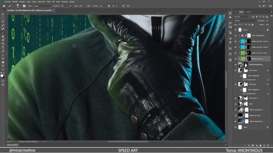The image size is (273, 153).
Task: Add a layer mask icon
Action: (x=253, y=145)
